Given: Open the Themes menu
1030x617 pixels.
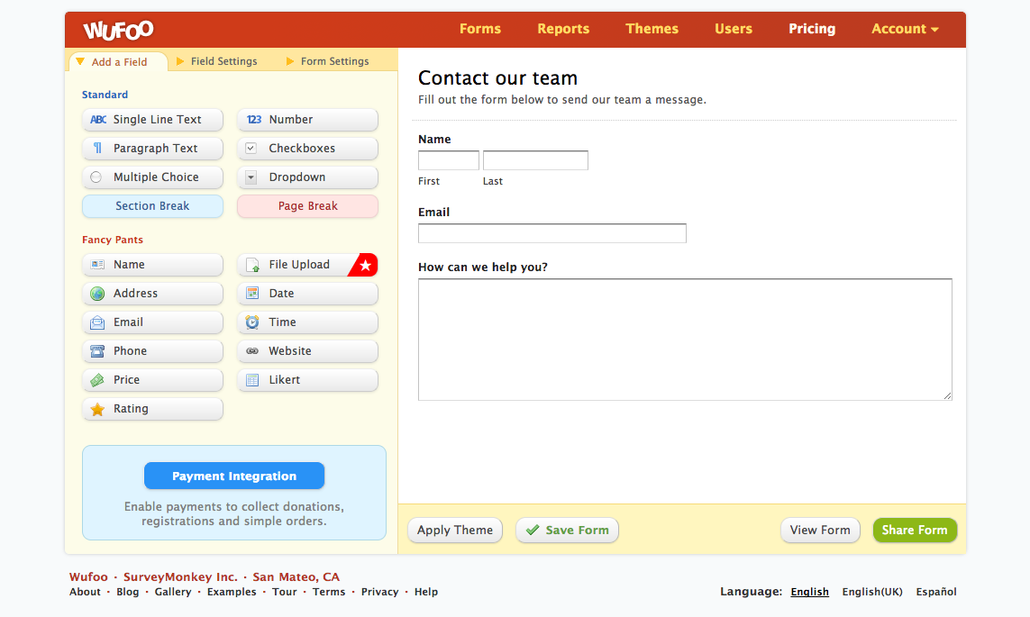Looking at the screenshot, I should pyautogui.click(x=652, y=29).
